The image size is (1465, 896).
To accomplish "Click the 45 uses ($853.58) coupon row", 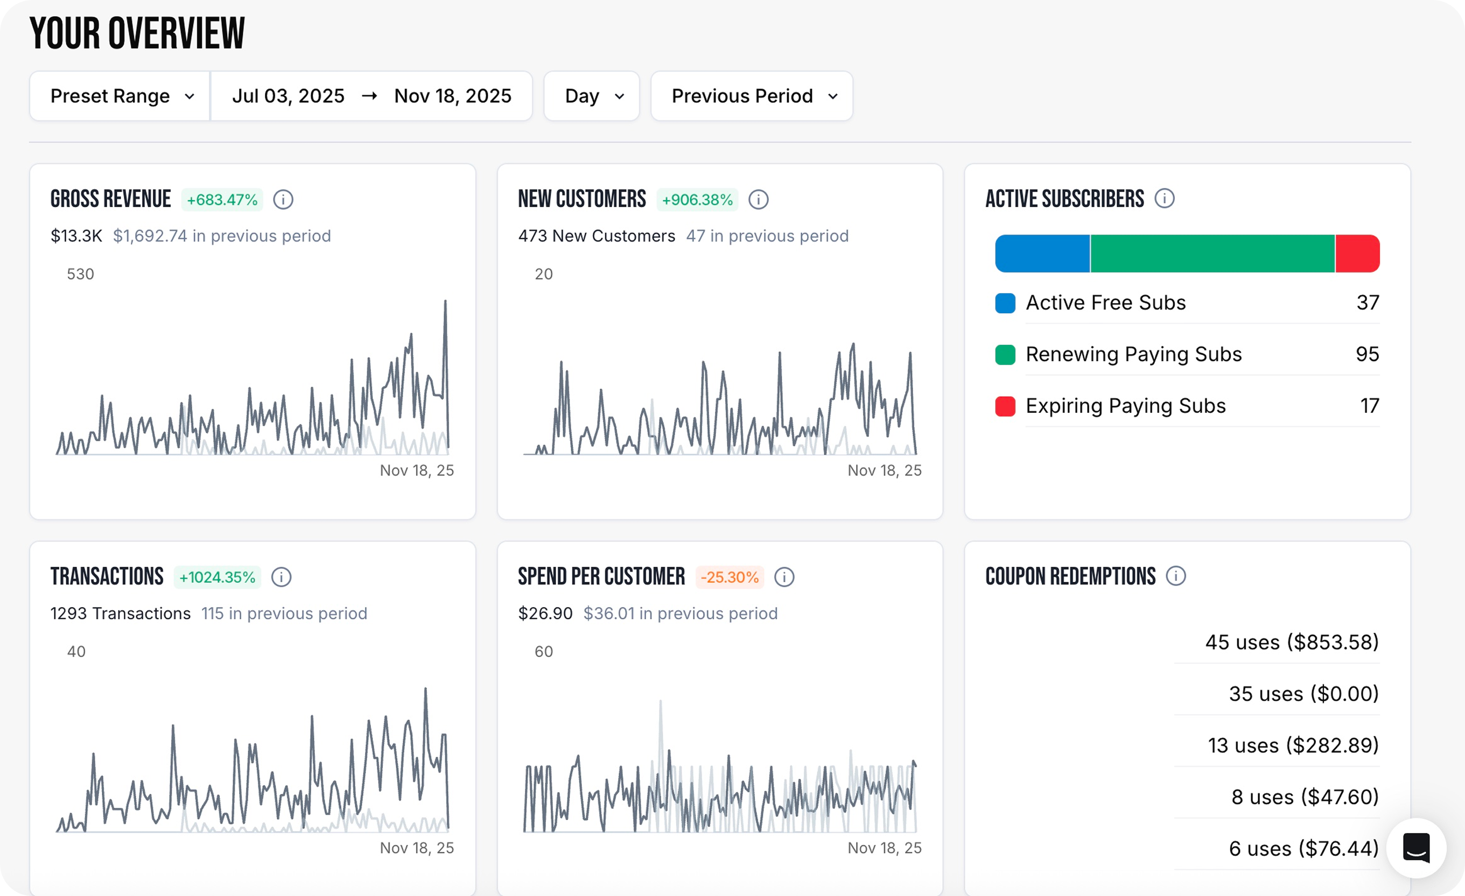I will (1277, 643).
